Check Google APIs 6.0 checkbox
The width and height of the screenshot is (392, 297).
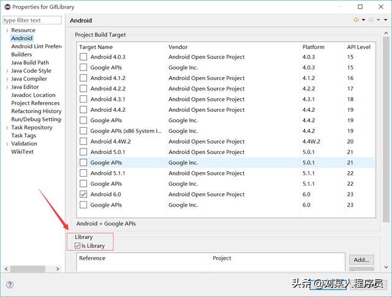tap(83, 205)
